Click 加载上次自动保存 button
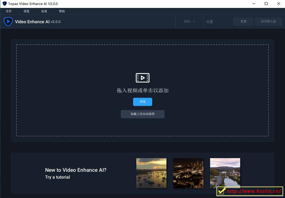Screen dimensions: 285x198 click(x=143, y=114)
